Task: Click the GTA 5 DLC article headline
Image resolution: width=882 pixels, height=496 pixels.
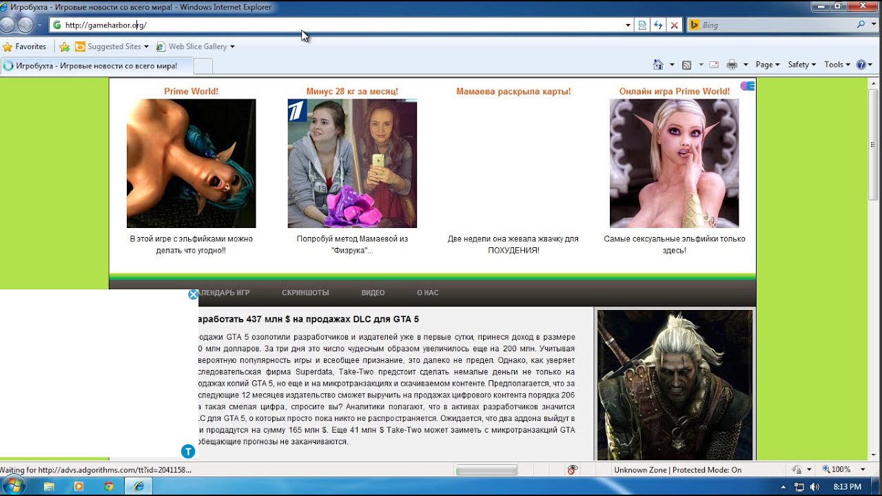Action: point(309,320)
